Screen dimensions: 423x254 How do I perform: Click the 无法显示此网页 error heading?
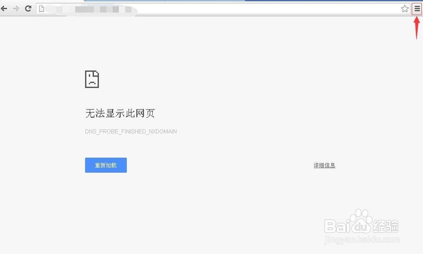click(x=120, y=113)
